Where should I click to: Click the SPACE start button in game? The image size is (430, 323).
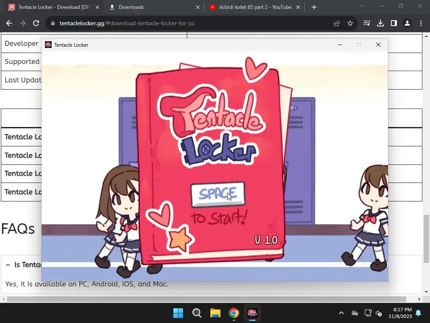click(x=218, y=194)
